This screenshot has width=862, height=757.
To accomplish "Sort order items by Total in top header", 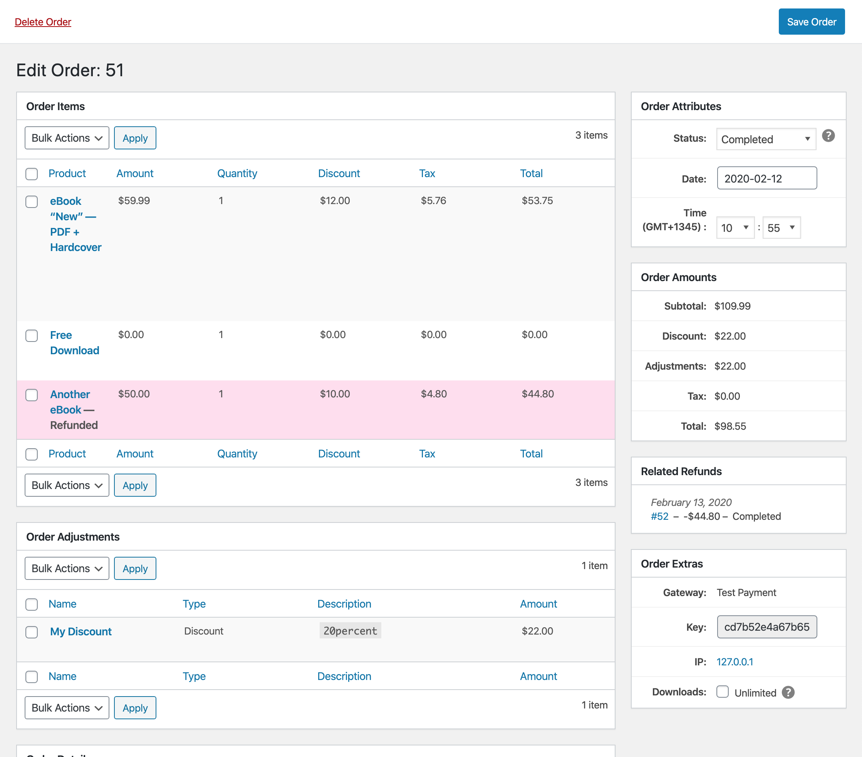I will [532, 173].
